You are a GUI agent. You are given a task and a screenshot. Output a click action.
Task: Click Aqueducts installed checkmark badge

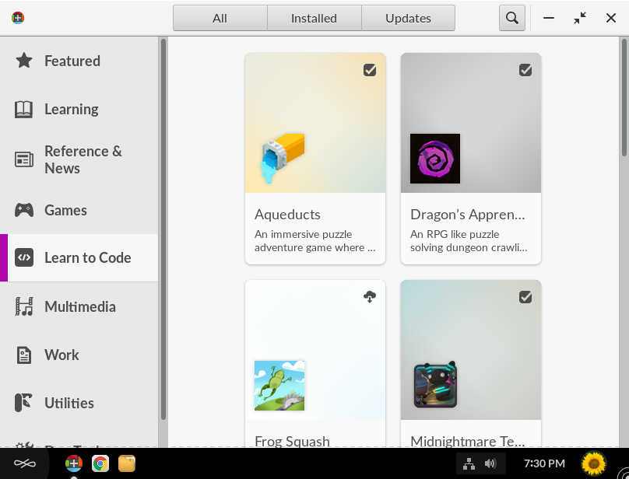click(x=370, y=70)
